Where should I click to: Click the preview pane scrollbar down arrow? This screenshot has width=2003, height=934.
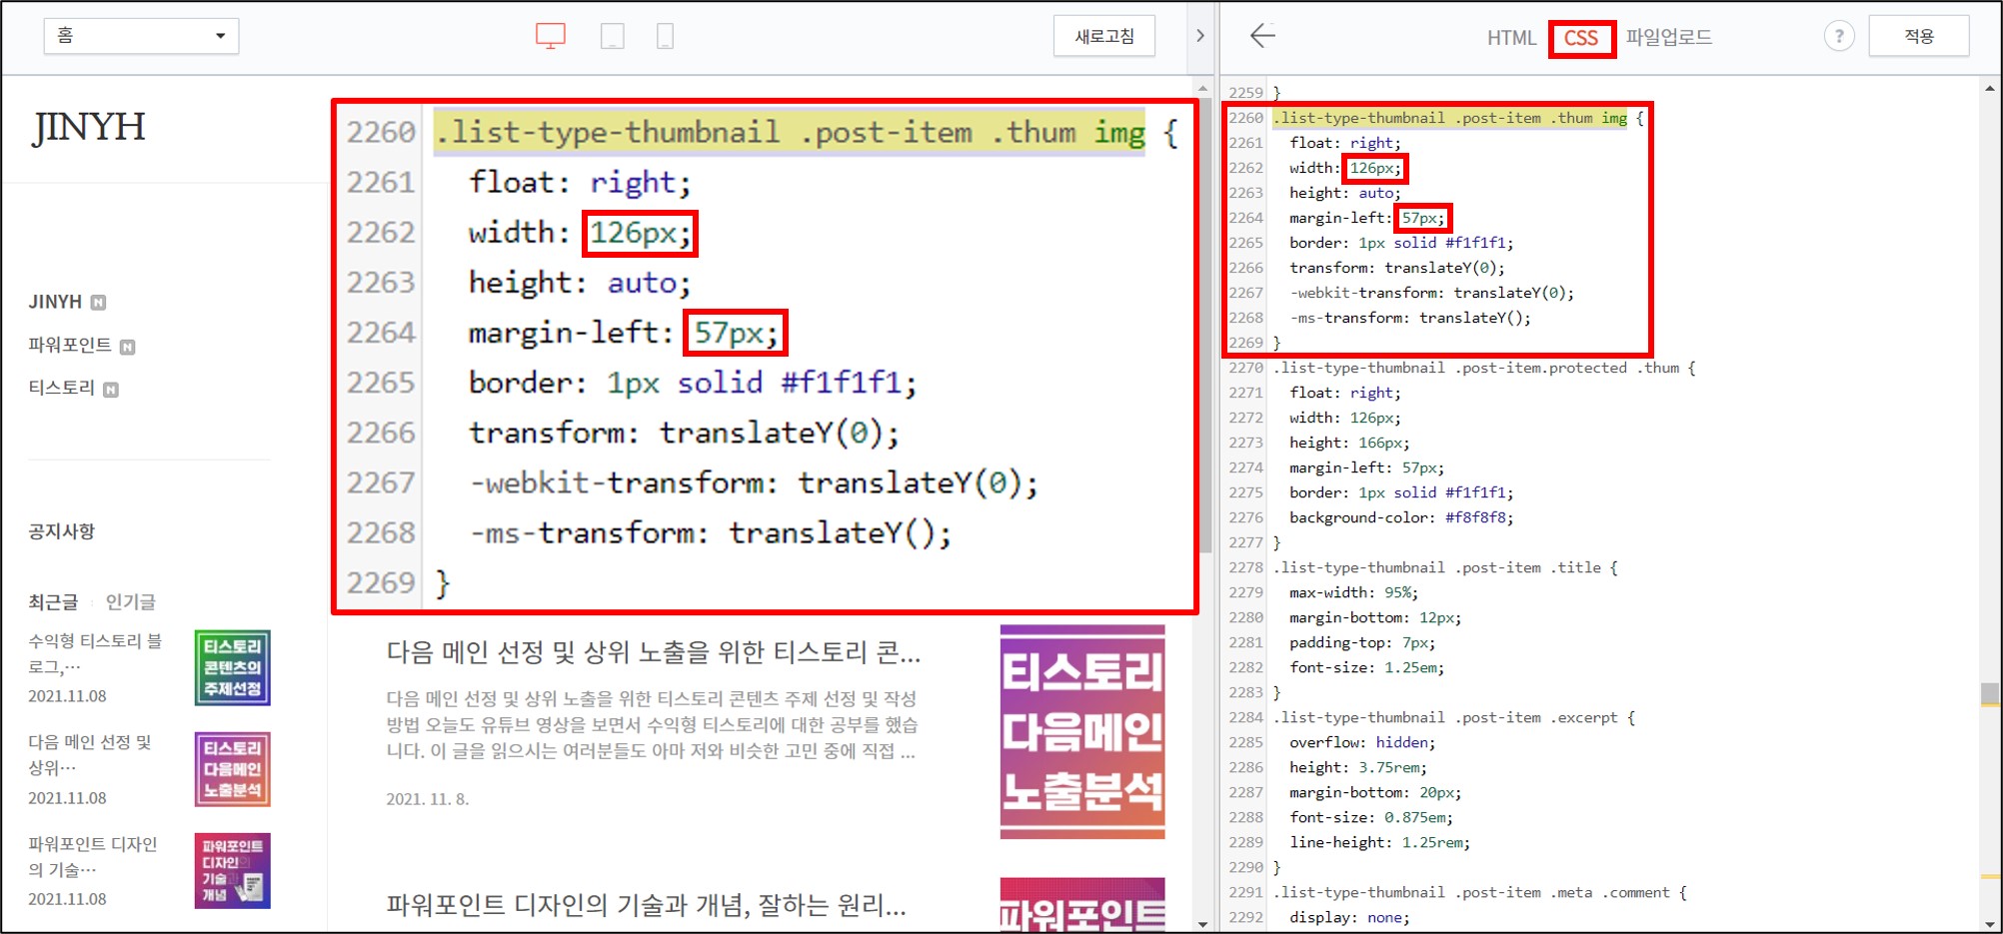pyautogui.click(x=1202, y=924)
